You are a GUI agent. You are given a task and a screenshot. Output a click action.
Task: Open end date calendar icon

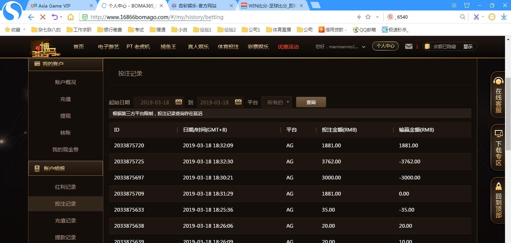click(238, 102)
